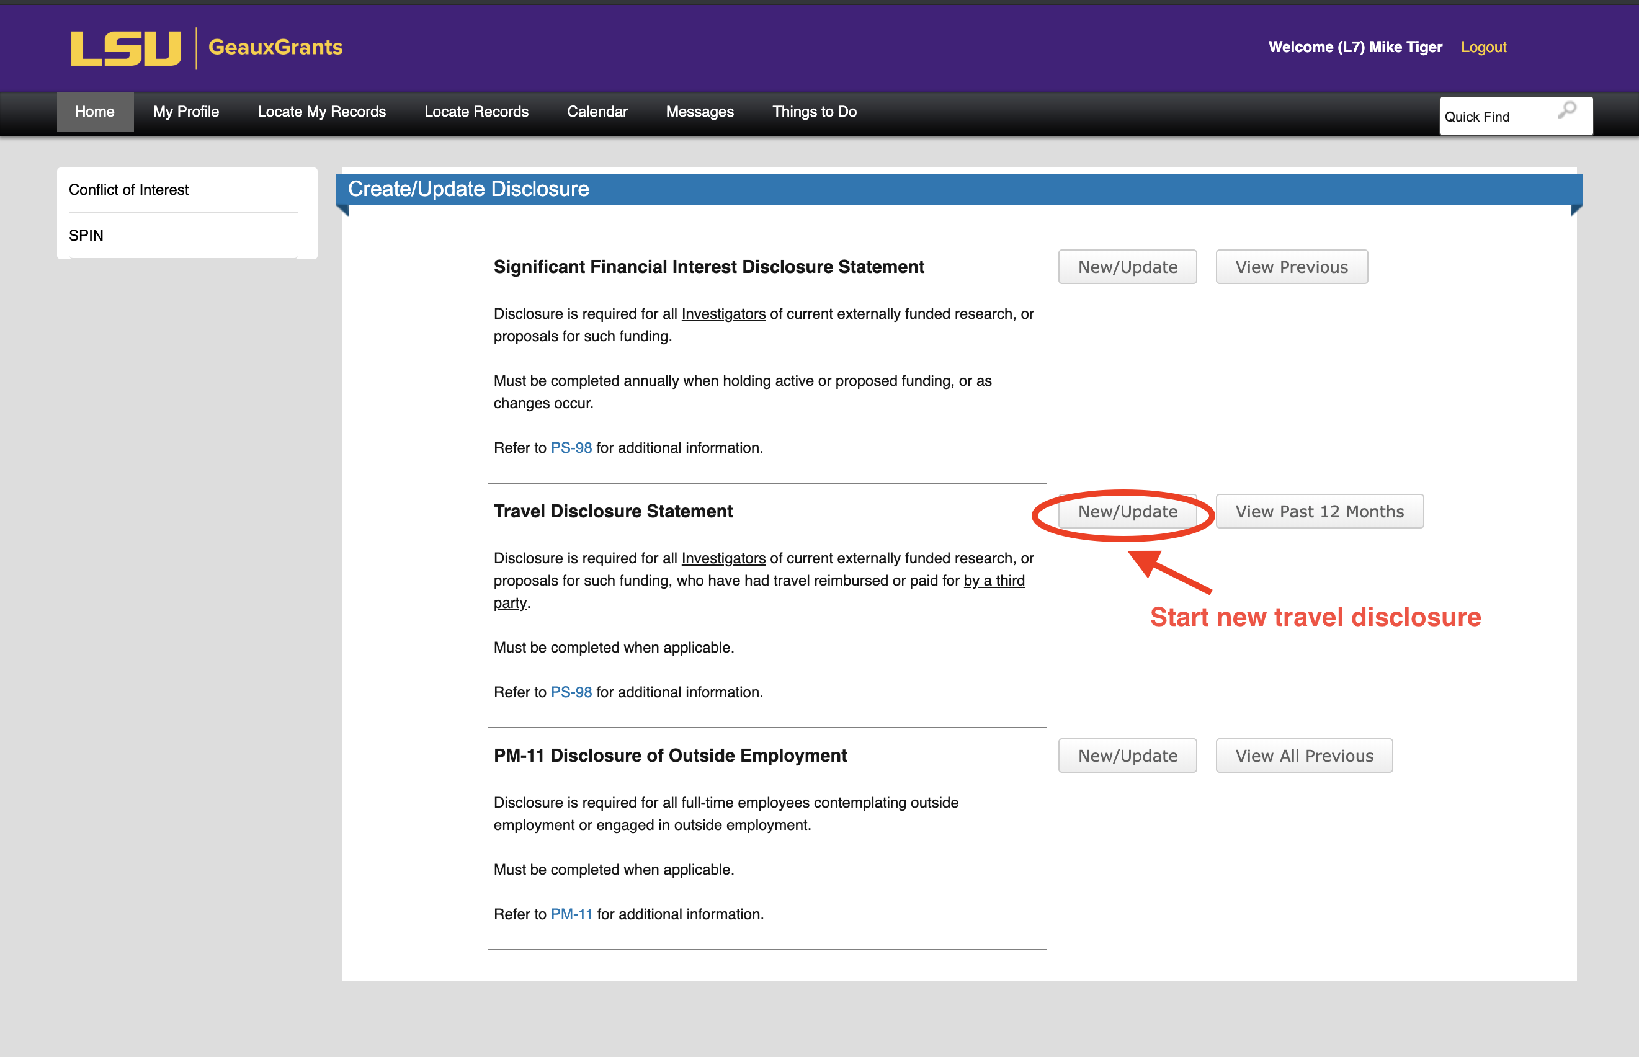Click New/Update for Financial Interest Disclosure
This screenshot has height=1057, width=1639.
(1127, 267)
